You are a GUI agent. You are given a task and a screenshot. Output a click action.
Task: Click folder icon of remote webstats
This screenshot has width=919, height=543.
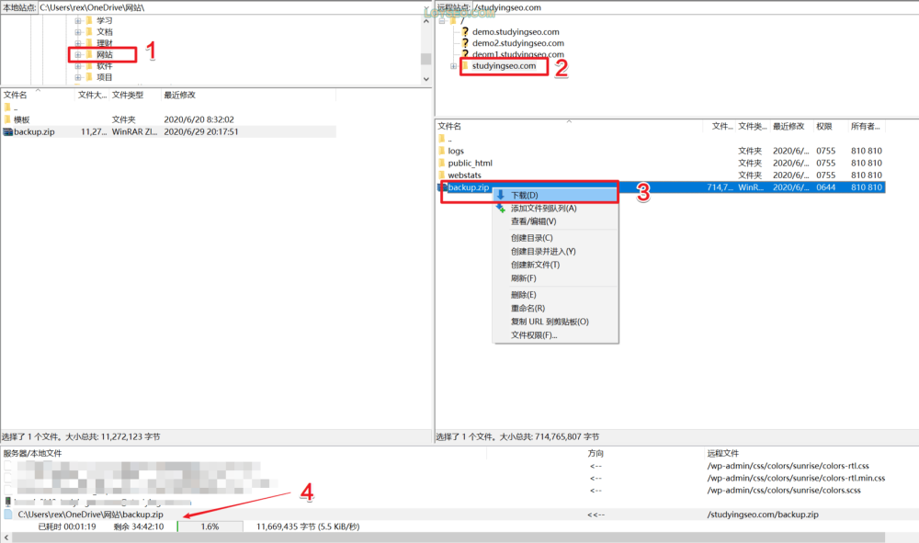(x=442, y=175)
